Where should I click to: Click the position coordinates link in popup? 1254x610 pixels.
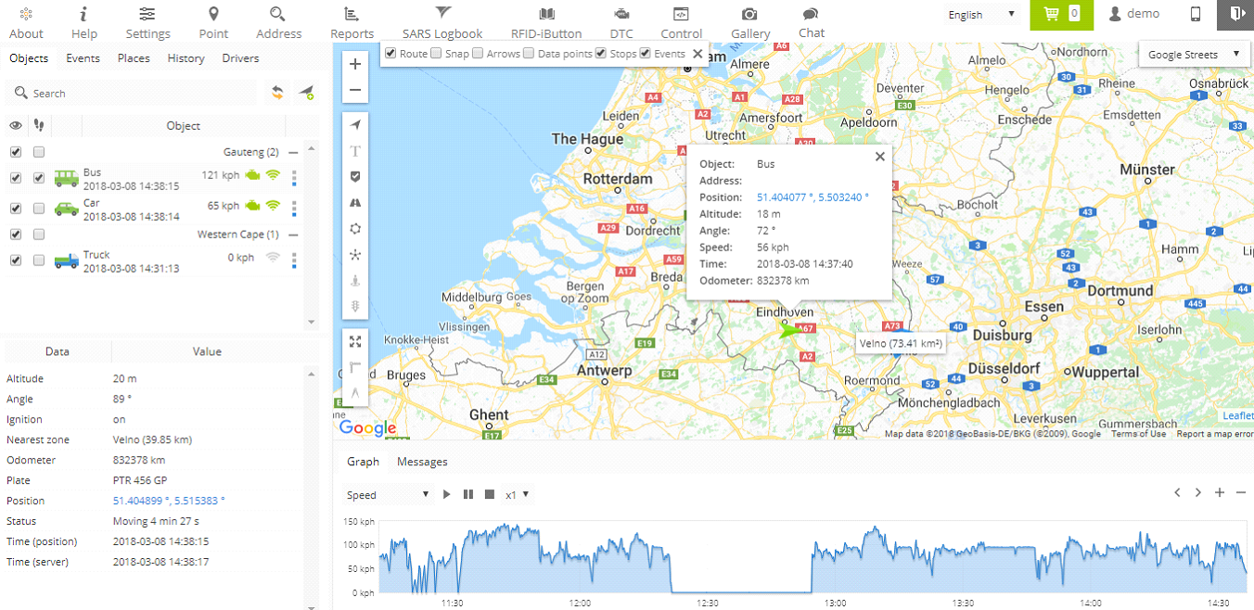click(813, 197)
